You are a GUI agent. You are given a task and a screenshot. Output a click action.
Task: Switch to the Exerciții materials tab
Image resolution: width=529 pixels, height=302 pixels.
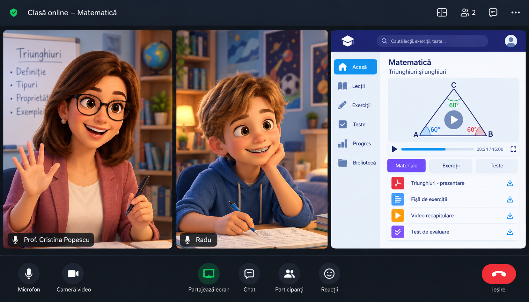451,166
